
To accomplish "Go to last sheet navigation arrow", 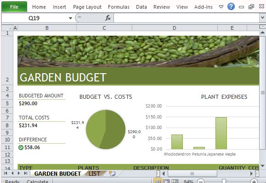I will coord(26,173).
